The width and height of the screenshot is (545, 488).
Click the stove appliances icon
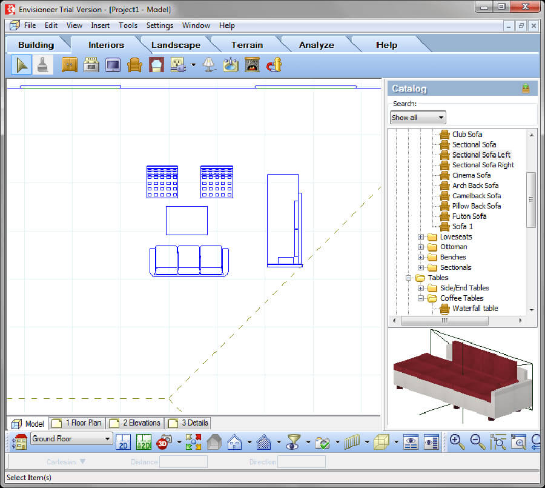click(x=91, y=65)
